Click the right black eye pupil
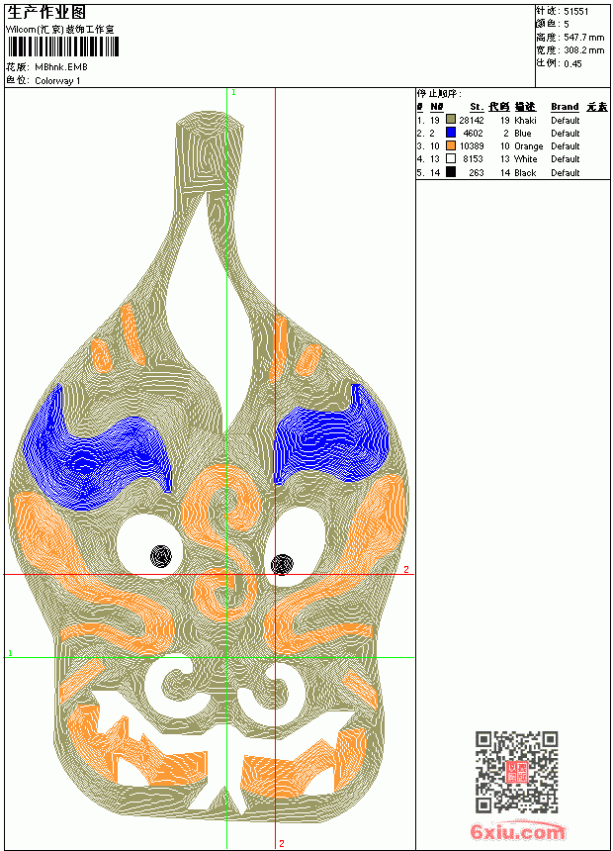This screenshot has width=613, height=851. tap(282, 564)
